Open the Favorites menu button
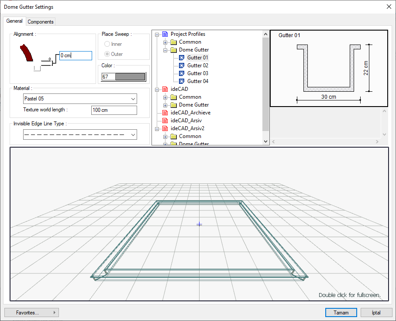 click(x=31, y=313)
